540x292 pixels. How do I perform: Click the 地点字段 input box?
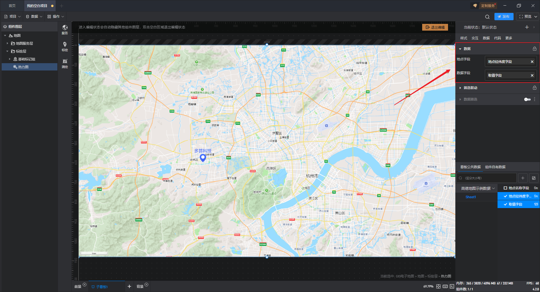510,61
